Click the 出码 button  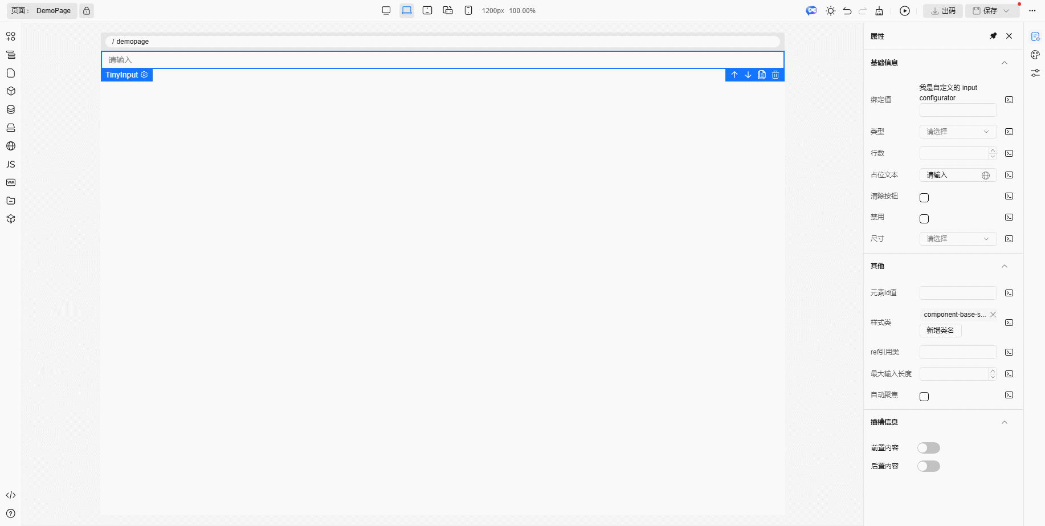[x=943, y=11]
